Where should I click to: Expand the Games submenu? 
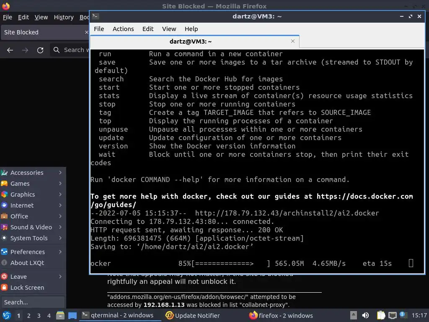[33, 184]
